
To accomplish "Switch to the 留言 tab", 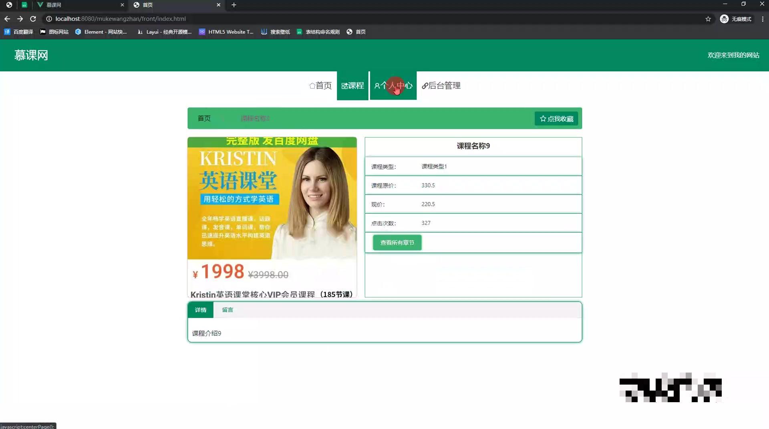I will 227,310.
